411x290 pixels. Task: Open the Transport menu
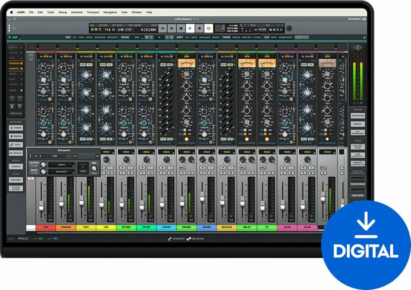(93, 12)
